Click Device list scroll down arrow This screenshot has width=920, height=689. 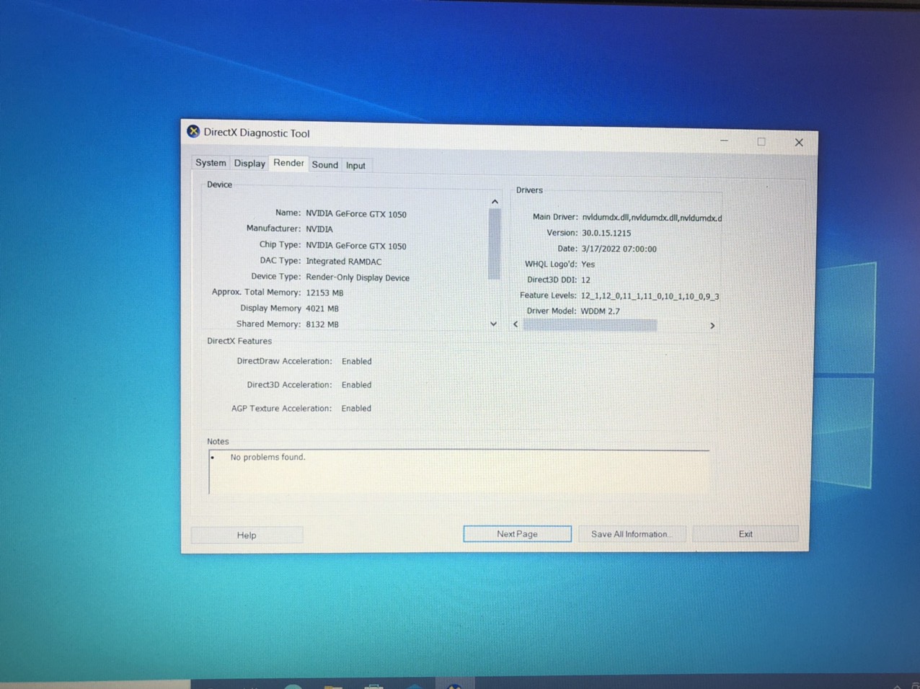494,324
